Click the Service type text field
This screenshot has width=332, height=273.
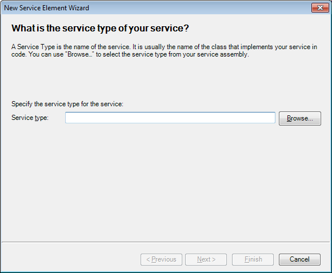(x=170, y=118)
